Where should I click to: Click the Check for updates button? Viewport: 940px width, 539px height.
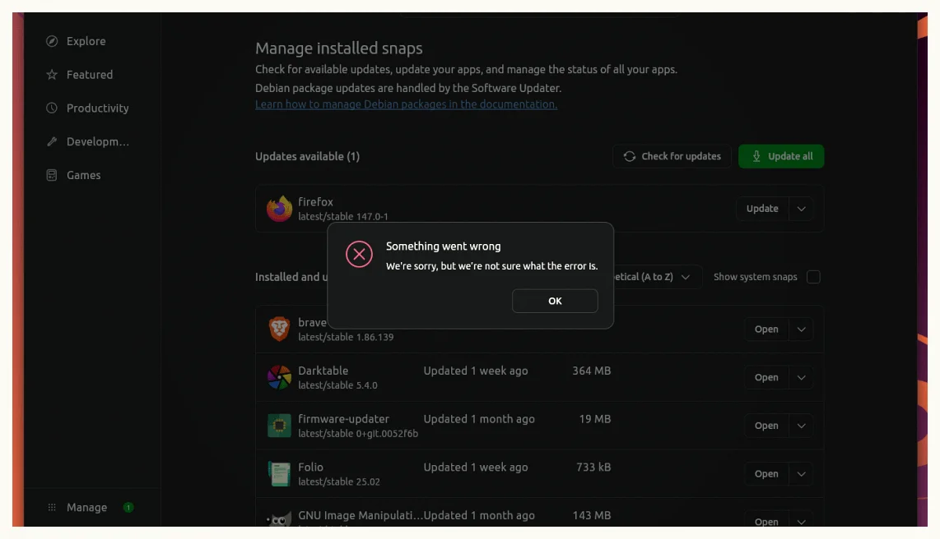672,156
